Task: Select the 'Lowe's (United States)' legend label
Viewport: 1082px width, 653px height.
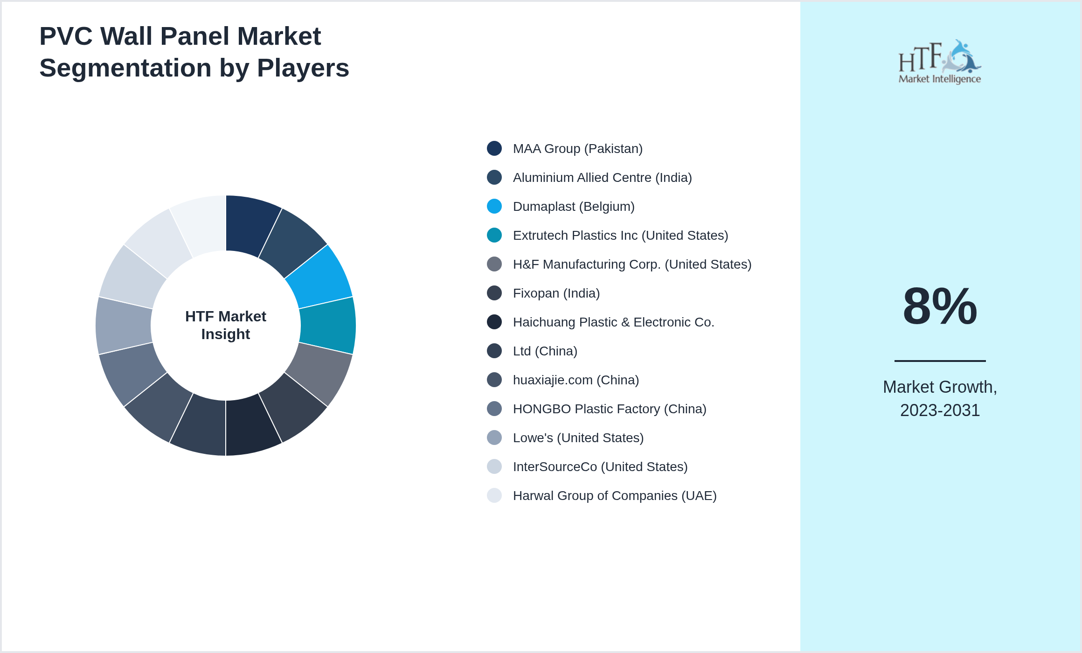Action: coord(578,438)
